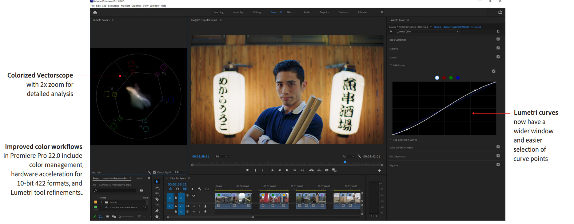574x224 pixels.
Task: Click the timeline Add Marker icon
Action: click(x=192, y=189)
